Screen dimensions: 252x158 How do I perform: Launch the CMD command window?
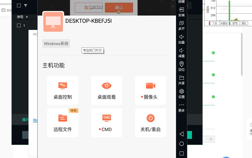[106, 122]
